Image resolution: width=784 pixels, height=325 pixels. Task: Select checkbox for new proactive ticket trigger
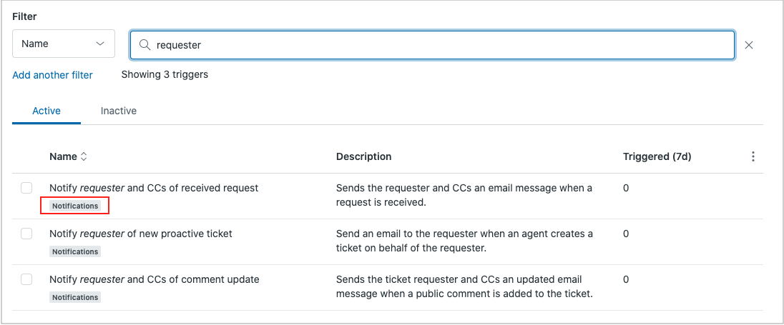26,234
